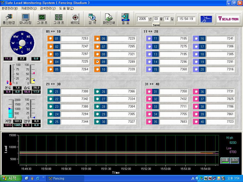Open the 환경관리(W) menu
Viewport: 243px width, 182px height.
(x=9, y=8)
